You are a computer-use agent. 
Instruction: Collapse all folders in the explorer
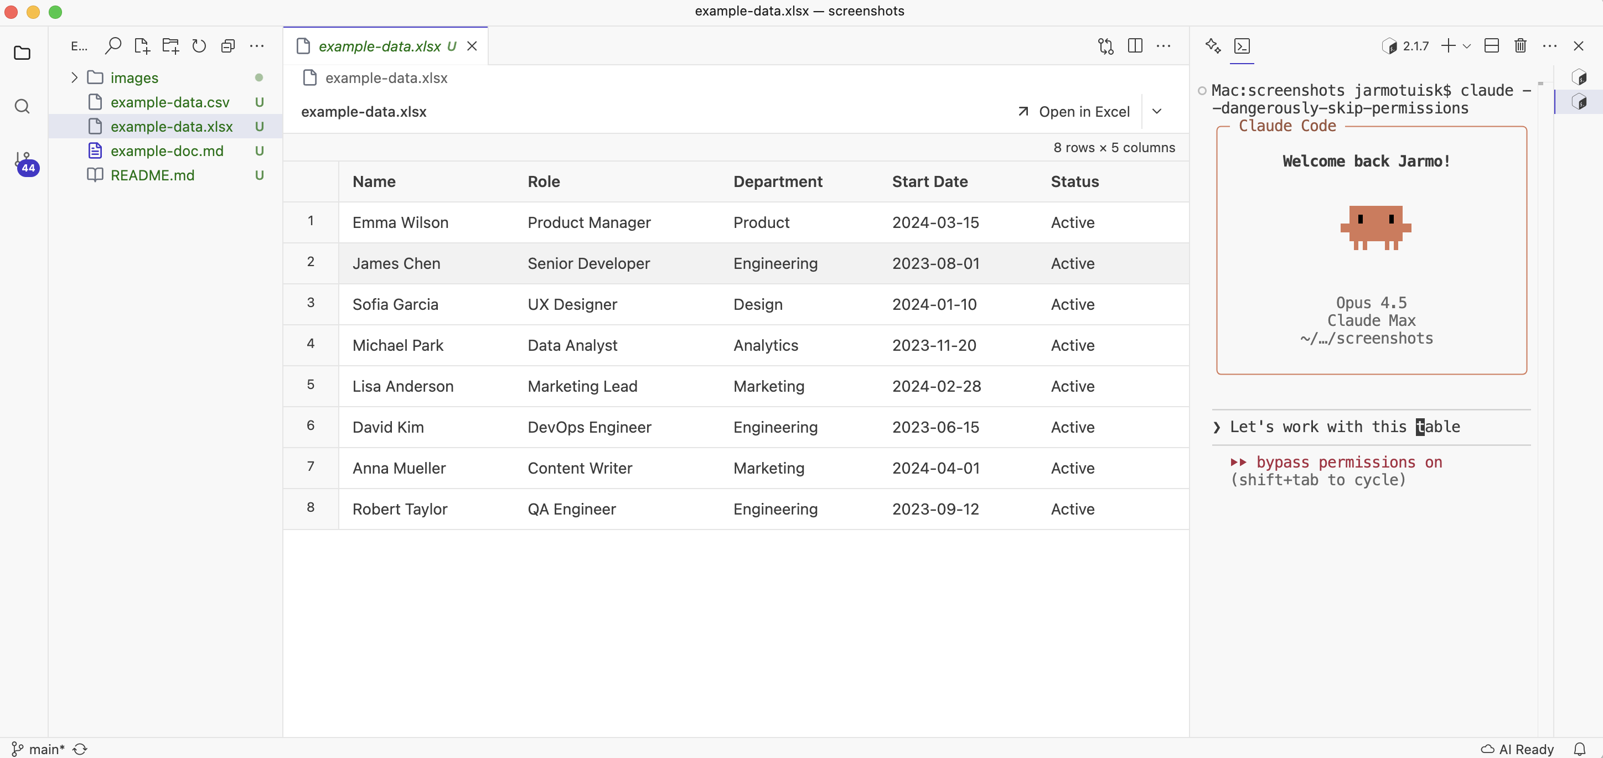pyautogui.click(x=227, y=45)
